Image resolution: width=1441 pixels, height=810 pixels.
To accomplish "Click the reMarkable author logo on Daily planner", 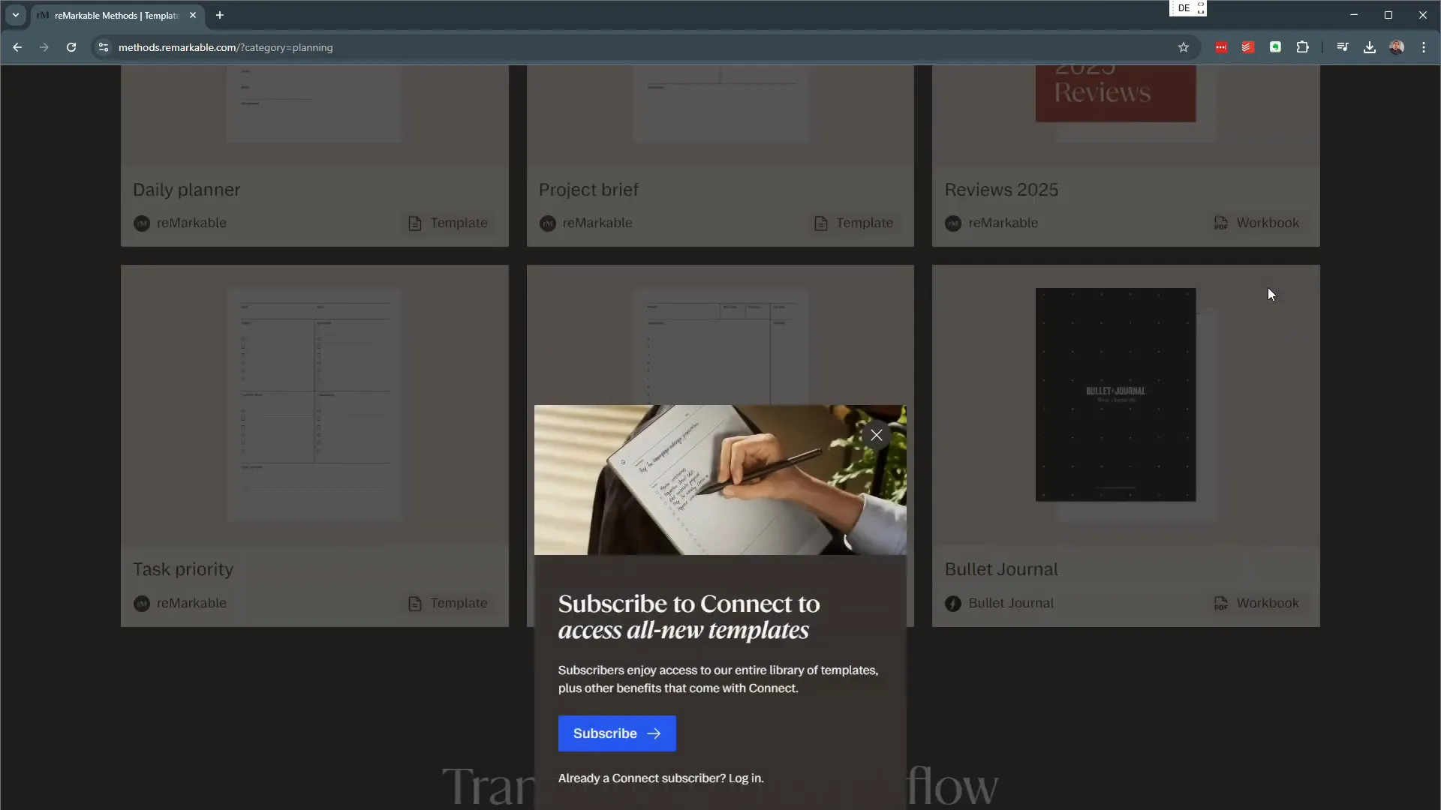I will click(x=142, y=223).
